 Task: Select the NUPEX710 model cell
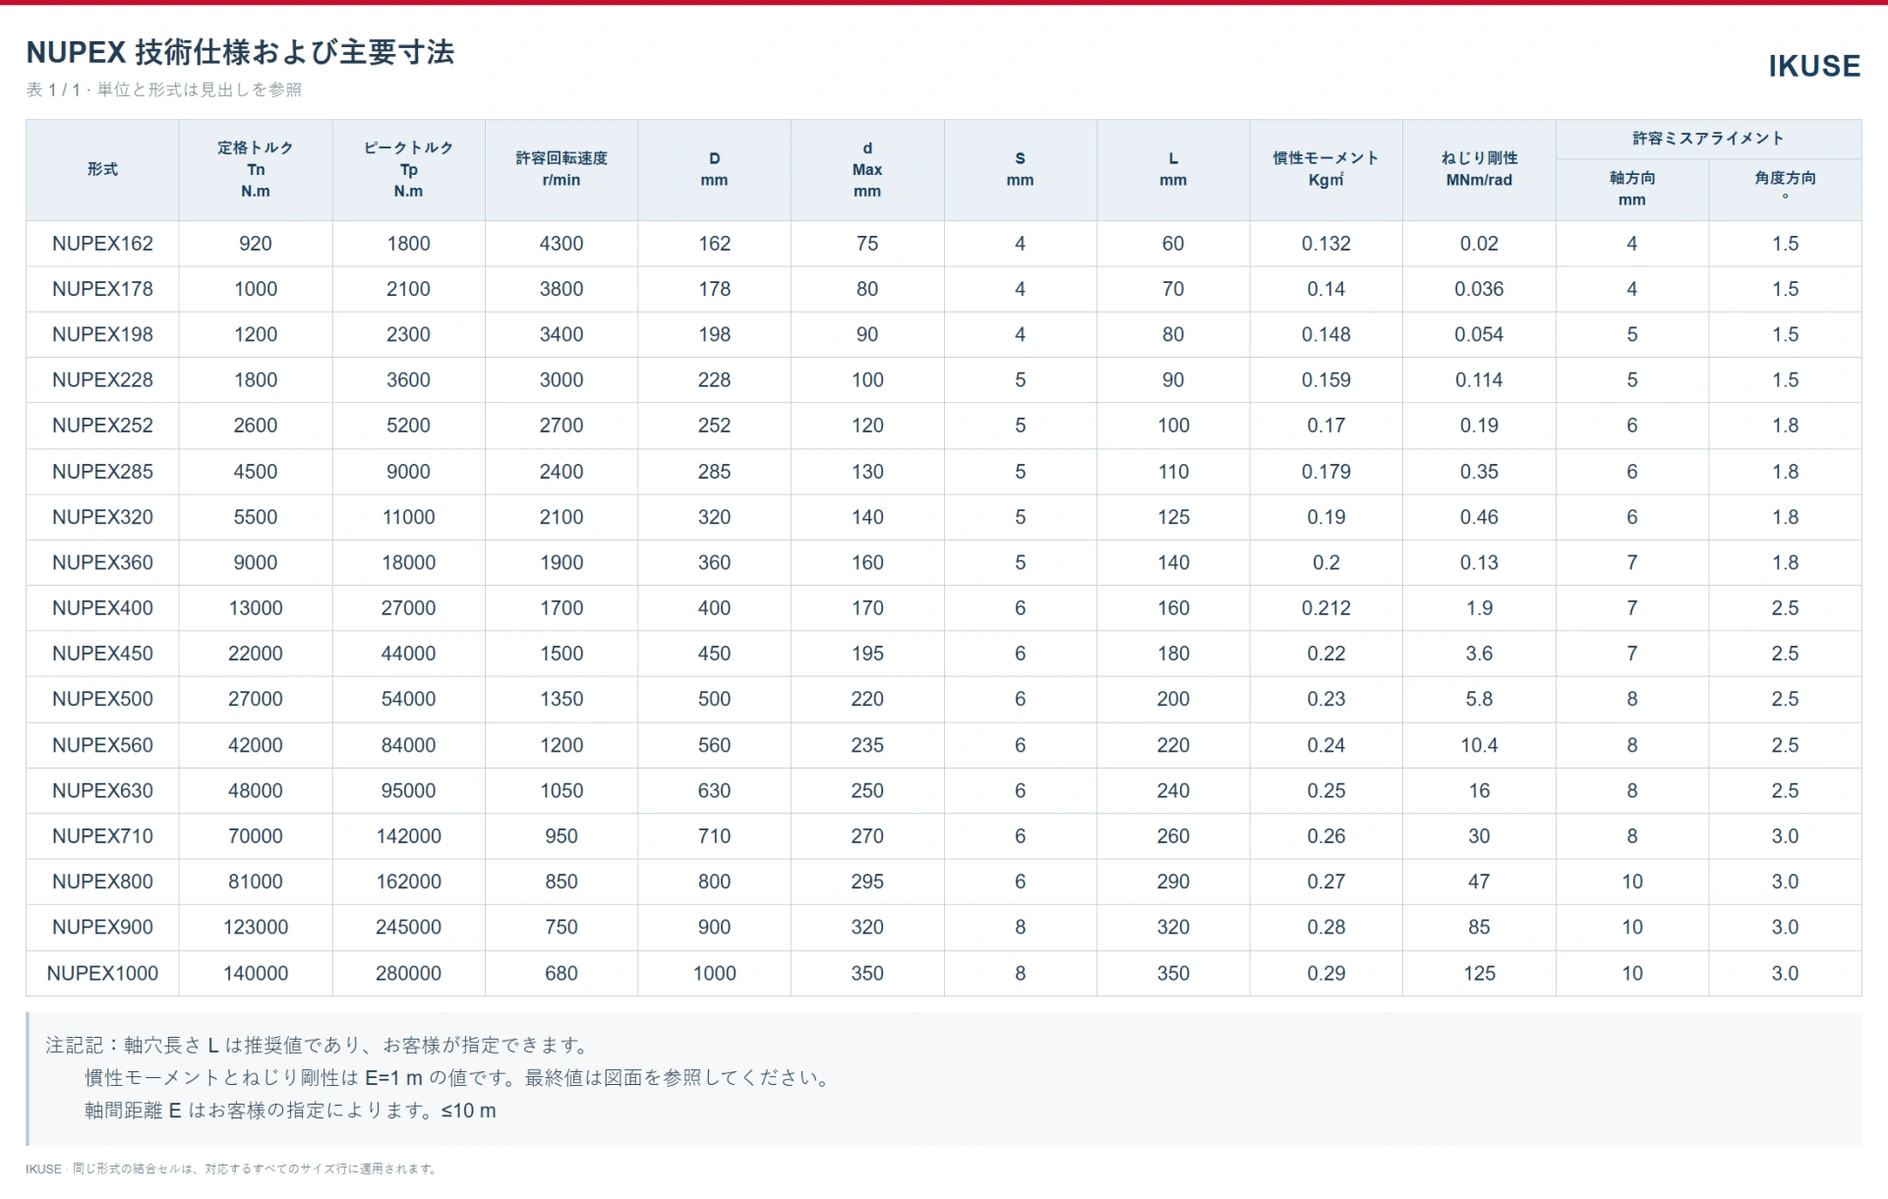point(102,836)
